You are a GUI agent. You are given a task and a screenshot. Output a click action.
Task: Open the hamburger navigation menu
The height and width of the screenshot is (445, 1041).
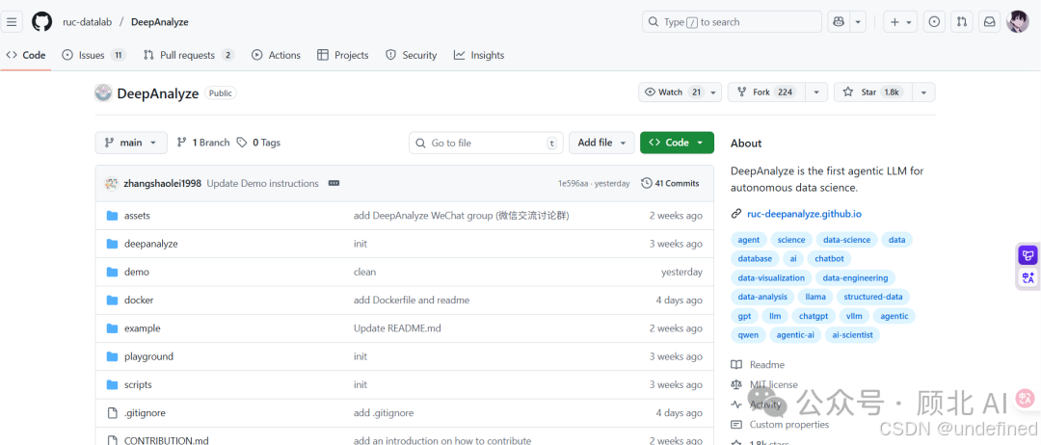(x=12, y=22)
